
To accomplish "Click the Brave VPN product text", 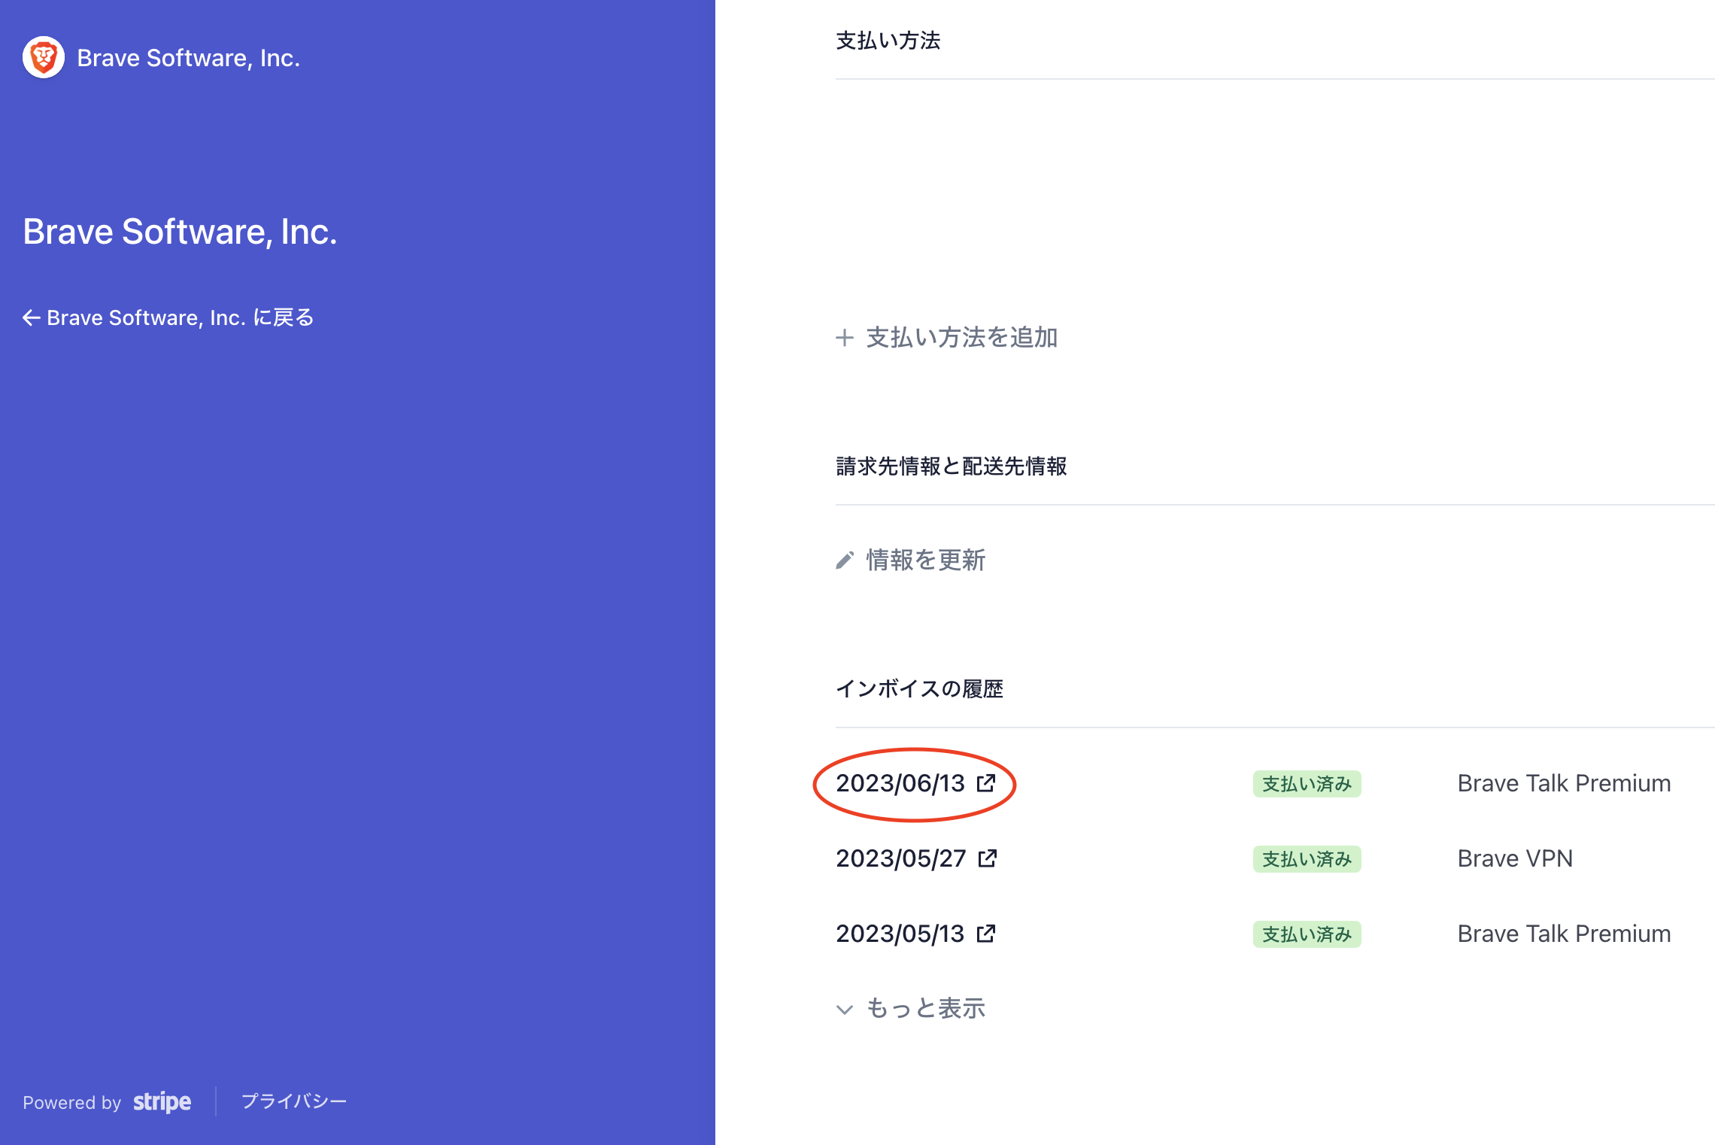I will tap(1515, 858).
